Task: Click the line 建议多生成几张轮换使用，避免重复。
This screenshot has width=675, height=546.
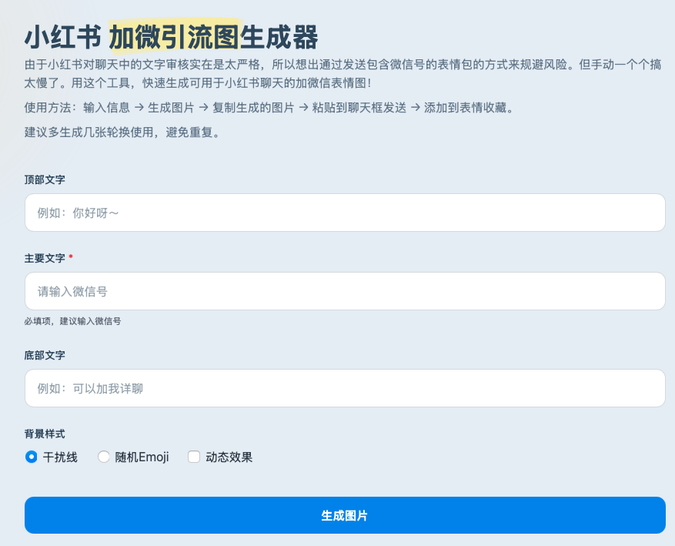Action: (123, 132)
